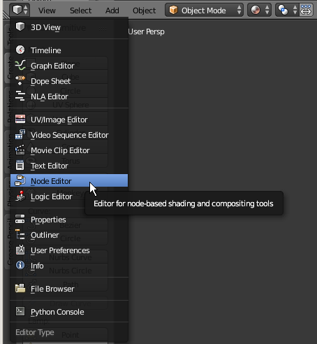The width and height of the screenshot is (317, 344).
Task: Switch to UV/Image Editor
Action: (x=69, y=120)
